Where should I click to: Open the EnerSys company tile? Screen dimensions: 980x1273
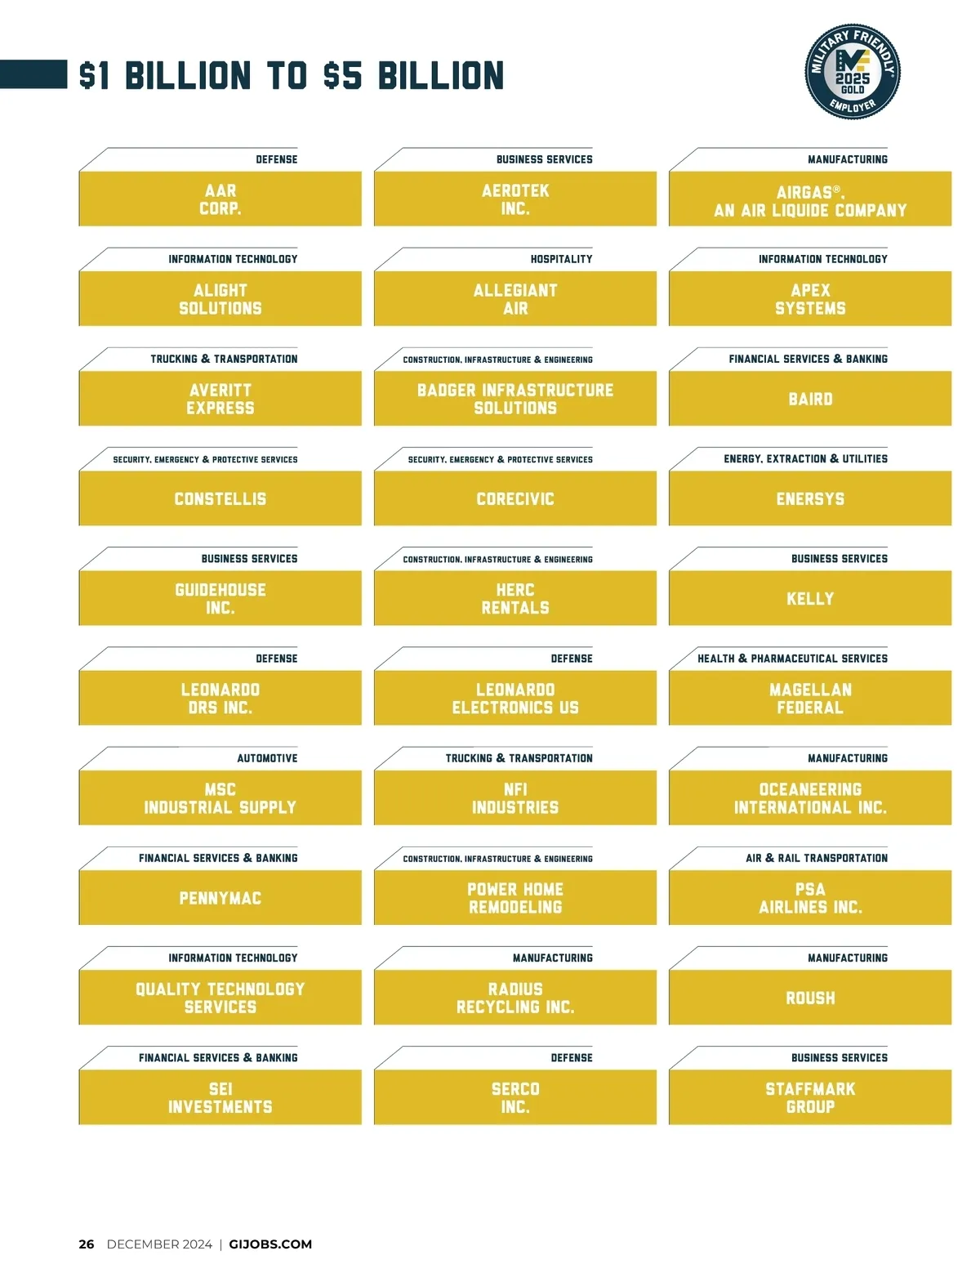(810, 498)
